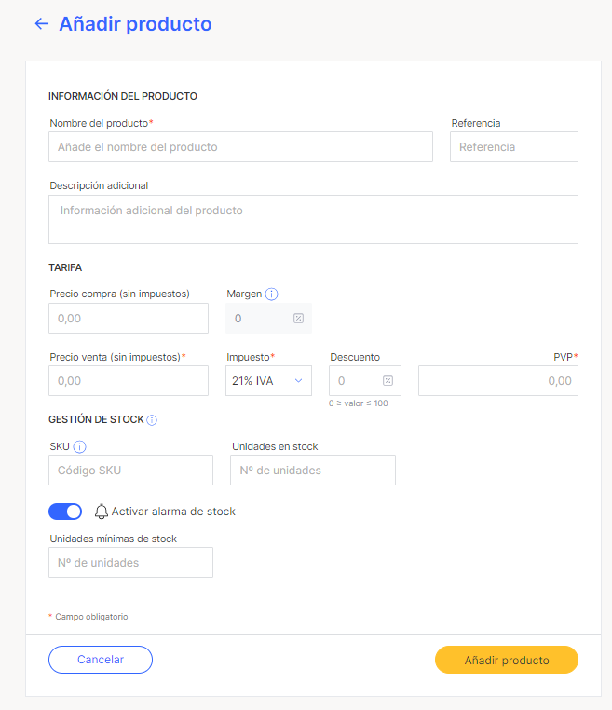The height and width of the screenshot is (710, 612).
Task: Open the 21% IVA tax dropdown
Action: (268, 381)
